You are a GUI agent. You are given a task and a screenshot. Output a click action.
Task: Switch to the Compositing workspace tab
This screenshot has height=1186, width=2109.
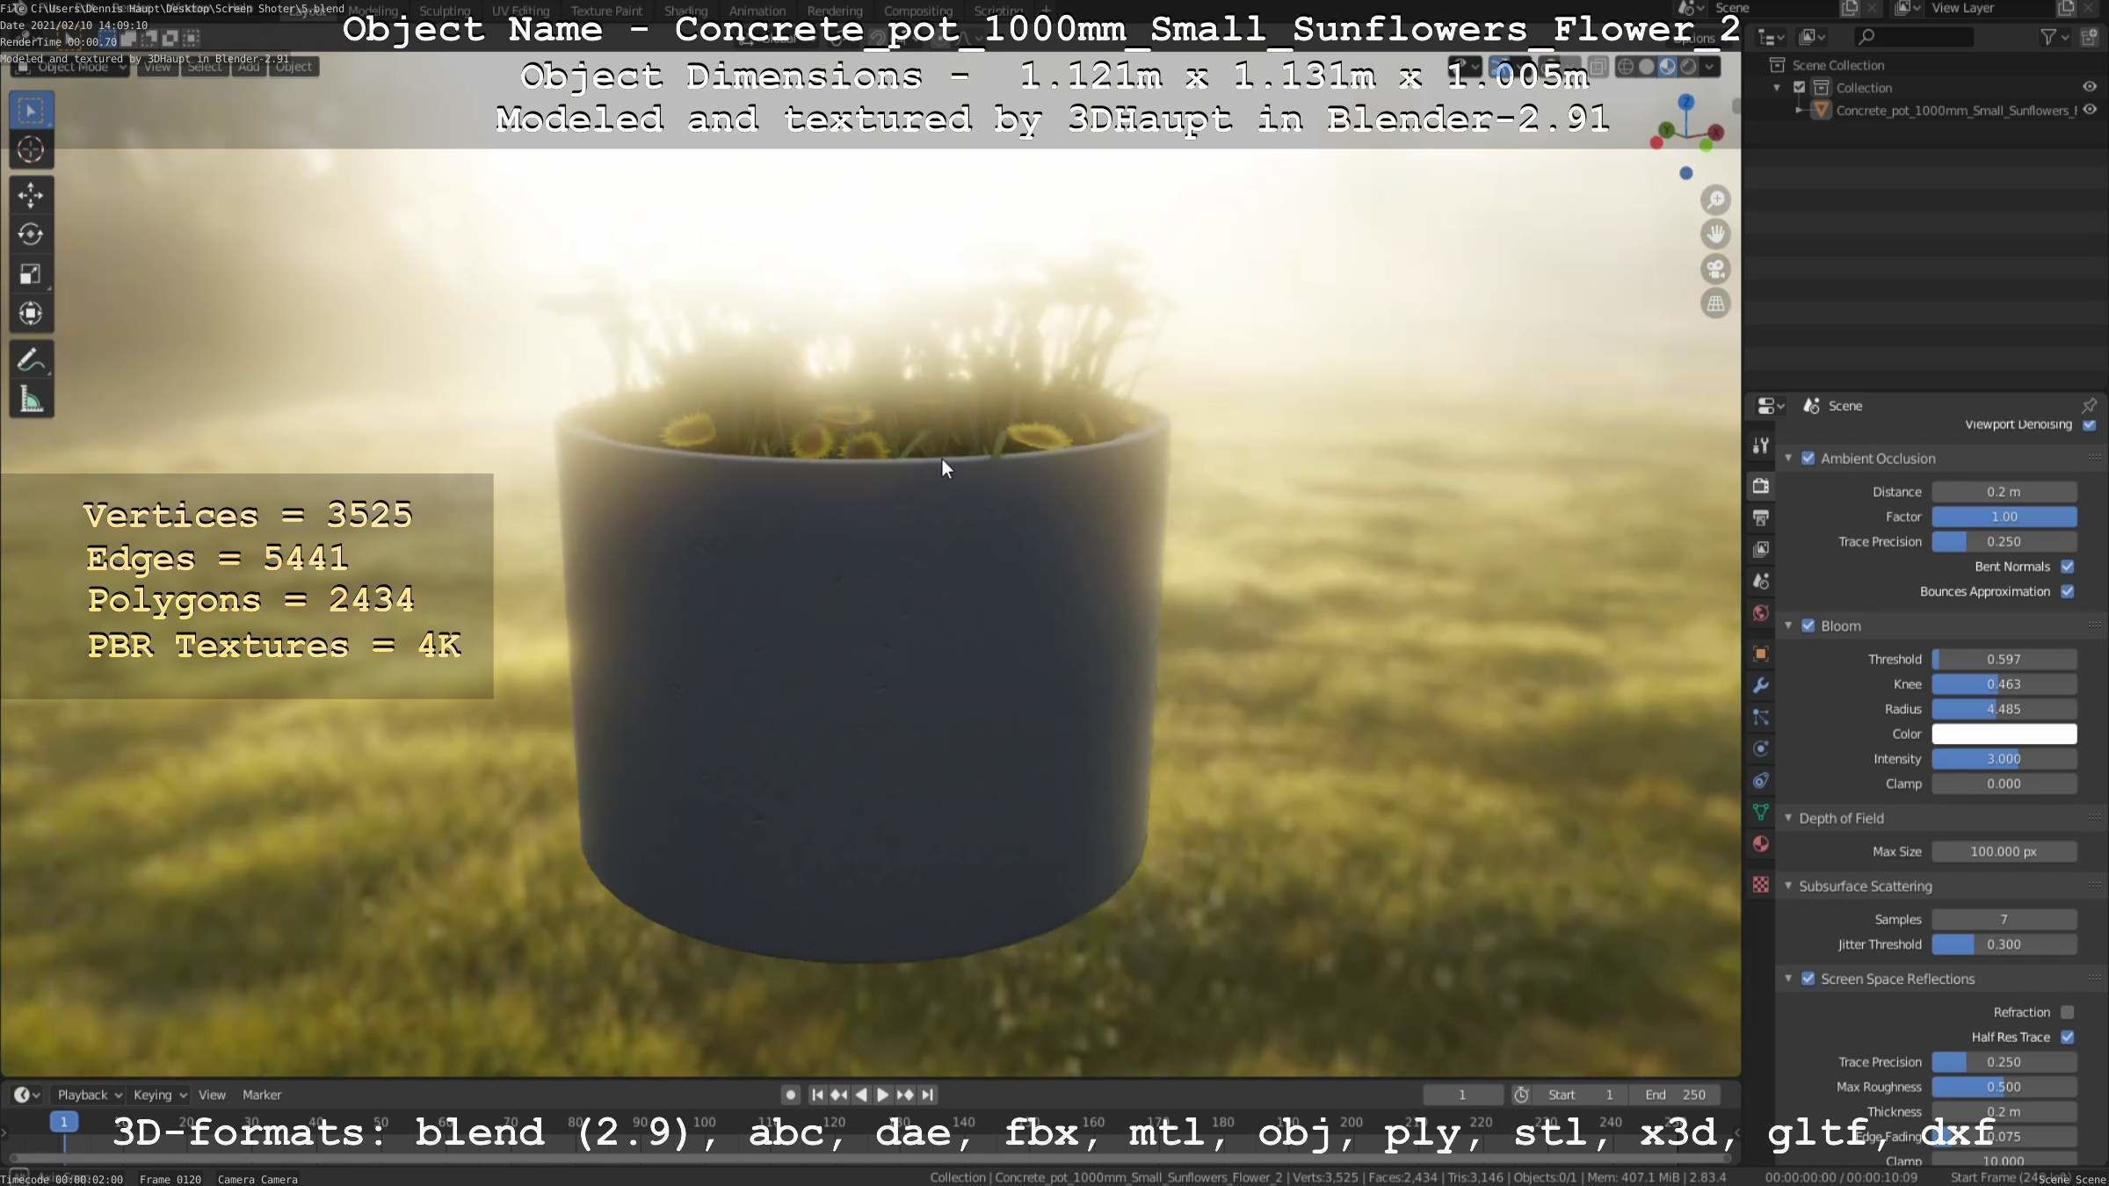918,11
